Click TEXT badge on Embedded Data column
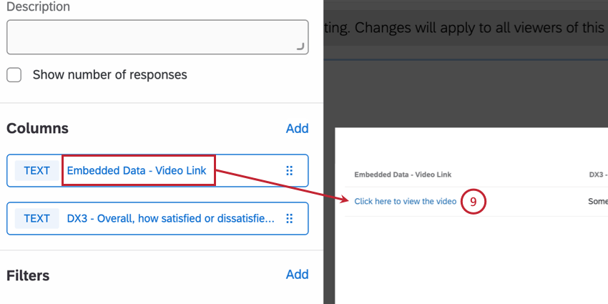 pos(36,170)
